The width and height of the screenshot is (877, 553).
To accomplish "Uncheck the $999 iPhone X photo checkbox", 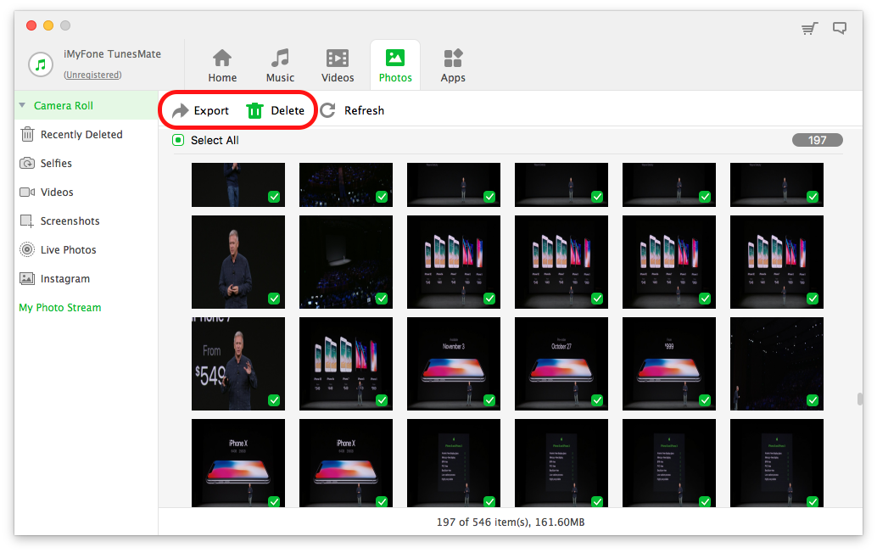I will [705, 399].
